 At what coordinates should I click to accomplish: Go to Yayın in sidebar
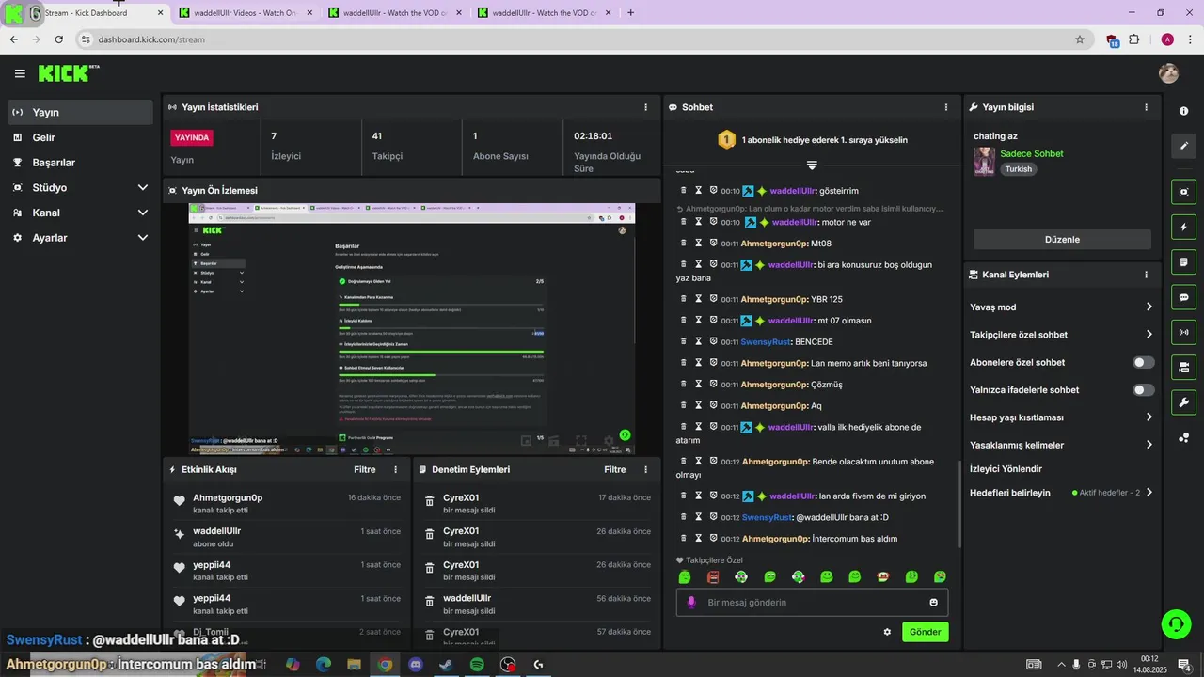click(x=80, y=112)
